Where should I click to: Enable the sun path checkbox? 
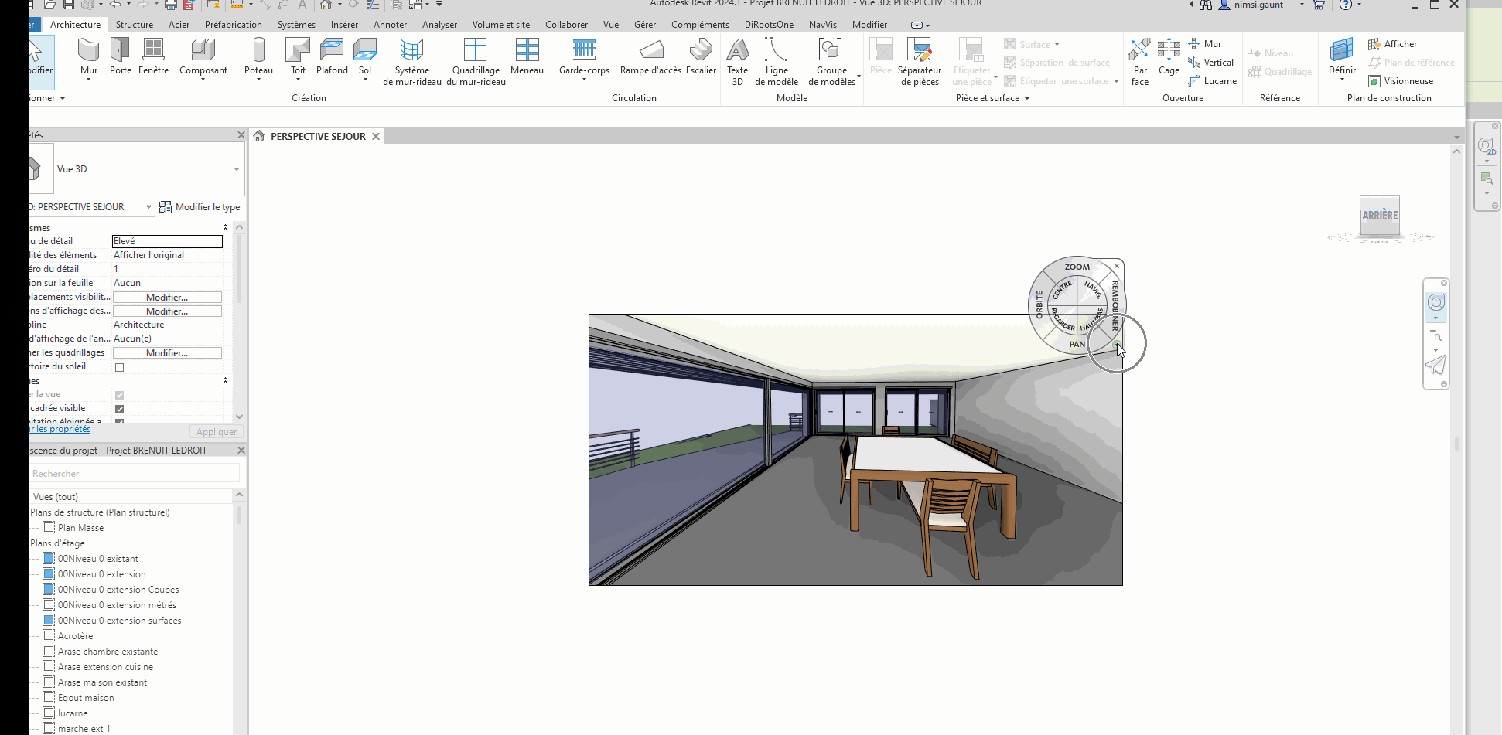(119, 367)
